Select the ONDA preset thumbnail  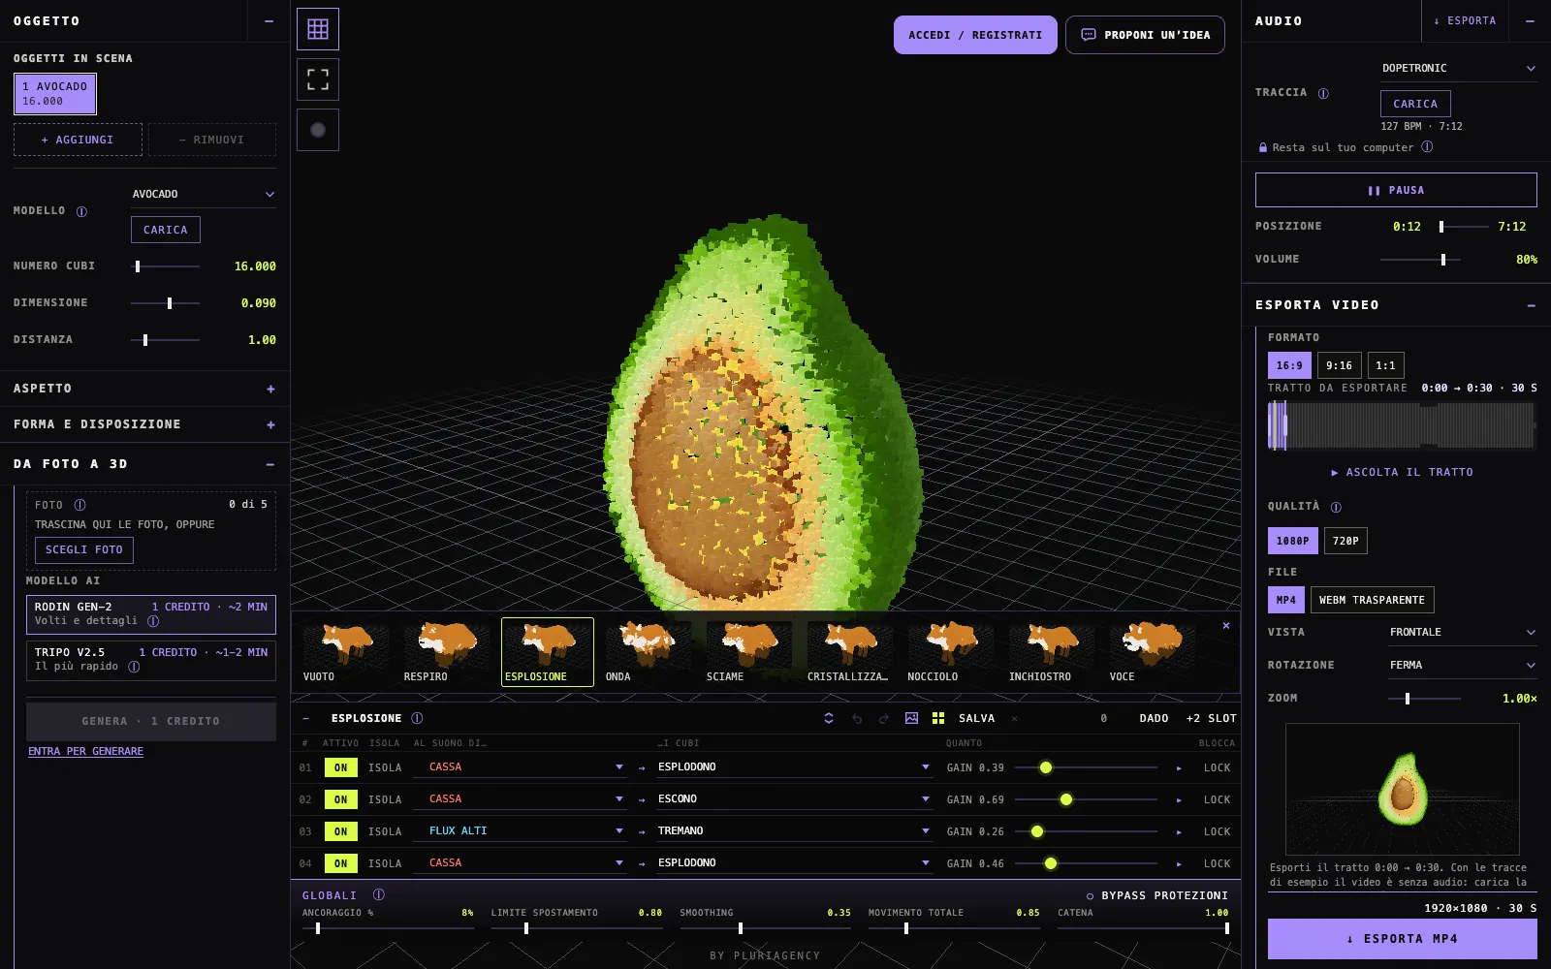point(648,652)
